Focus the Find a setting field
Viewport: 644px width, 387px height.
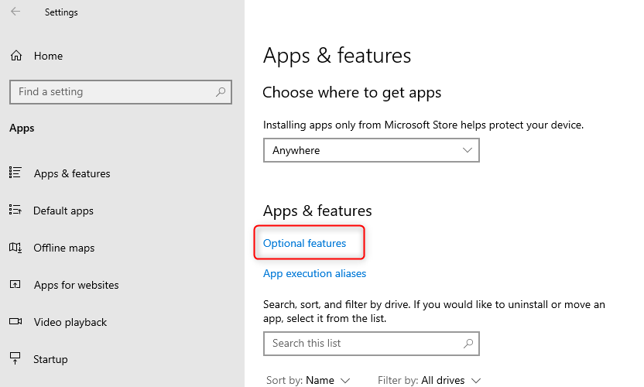121,92
